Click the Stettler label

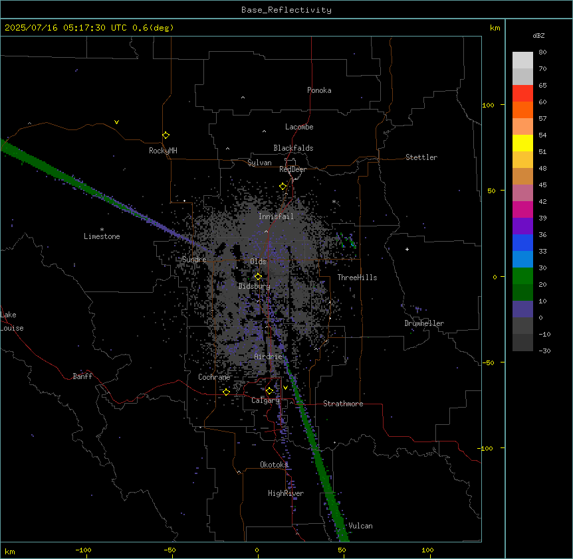[x=421, y=157]
